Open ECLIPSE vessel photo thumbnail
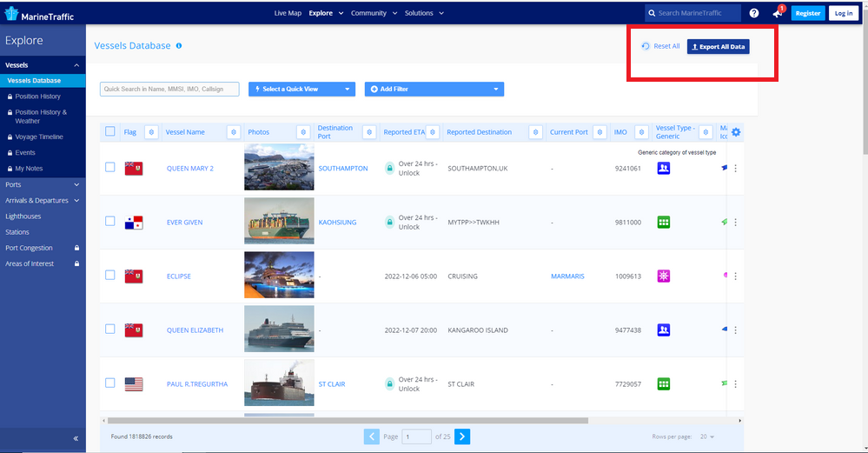868x453 pixels. pos(279,275)
